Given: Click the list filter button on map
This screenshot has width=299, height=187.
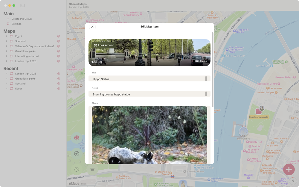Looking at the screenshot, I should 92,169.
